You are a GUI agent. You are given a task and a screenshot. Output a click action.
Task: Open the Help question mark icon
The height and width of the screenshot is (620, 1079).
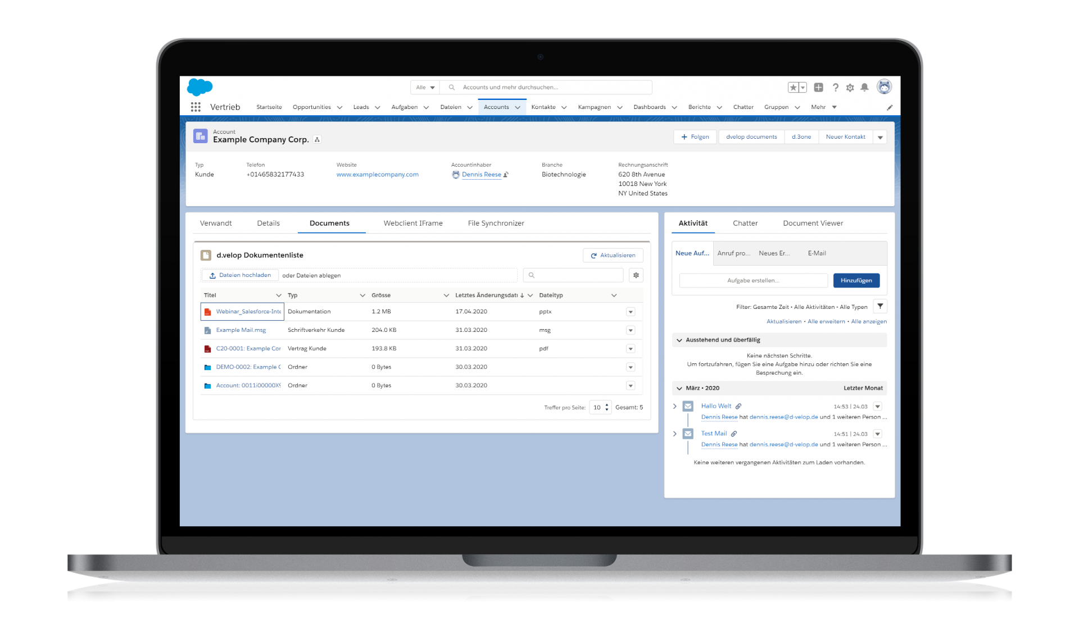pyautogui.click(x=836, y=87)
